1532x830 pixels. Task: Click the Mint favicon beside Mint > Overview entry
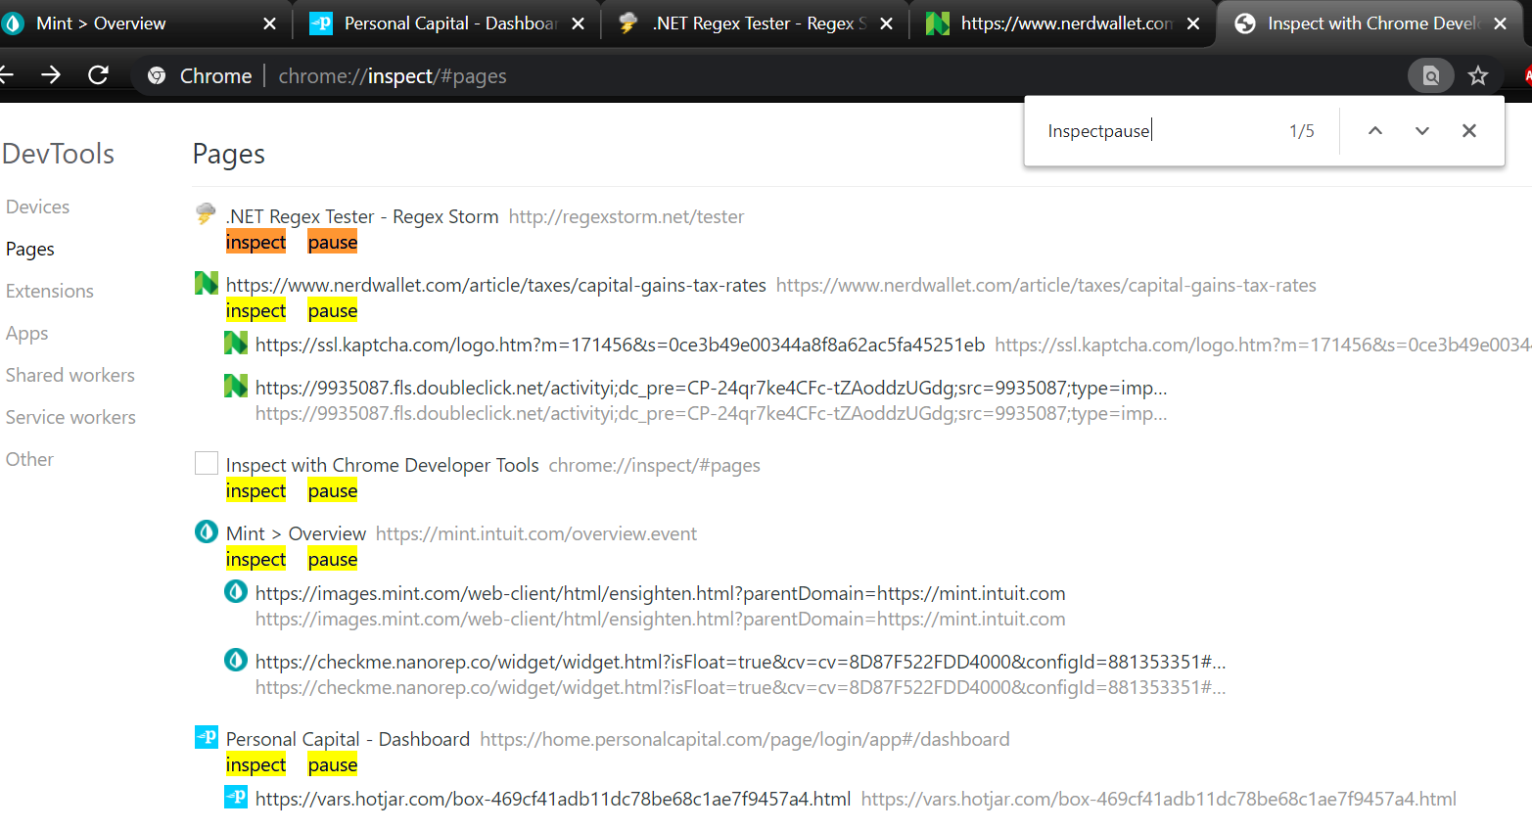(x=207, y=531)
